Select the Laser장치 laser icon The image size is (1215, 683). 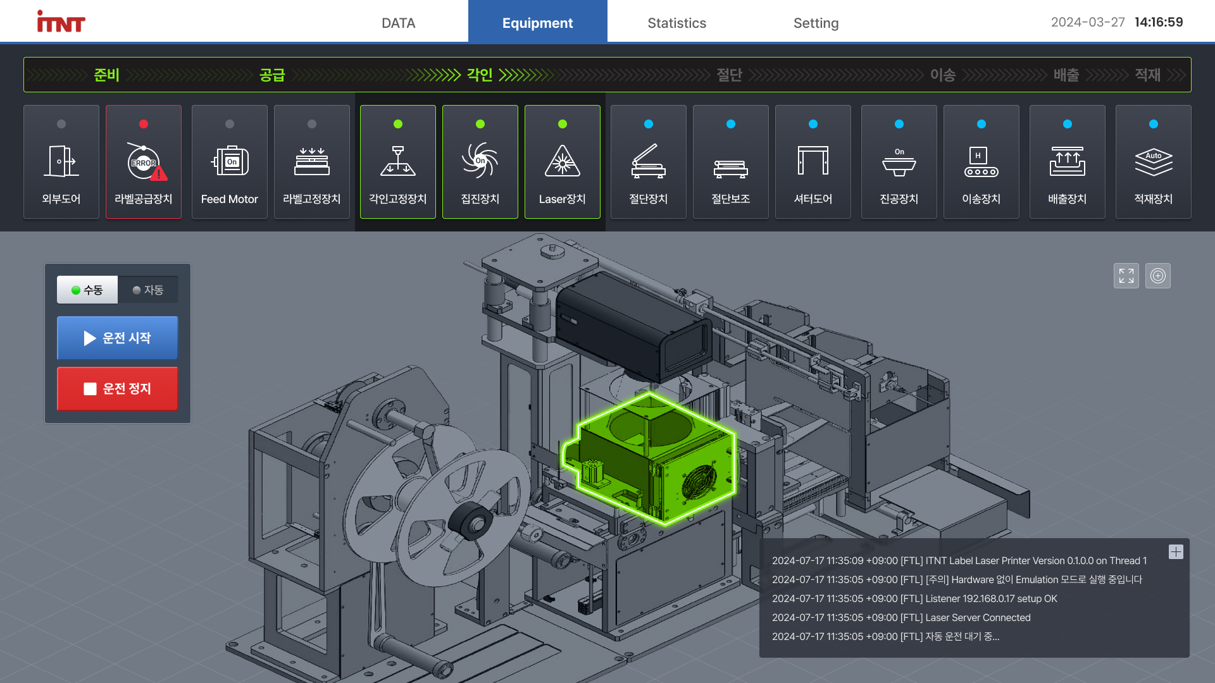[563, 162]
